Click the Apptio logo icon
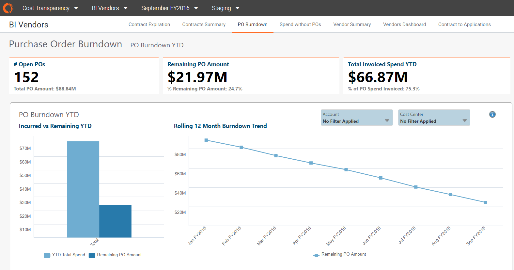This screenshot has height=270, width=514. [8, 8]
